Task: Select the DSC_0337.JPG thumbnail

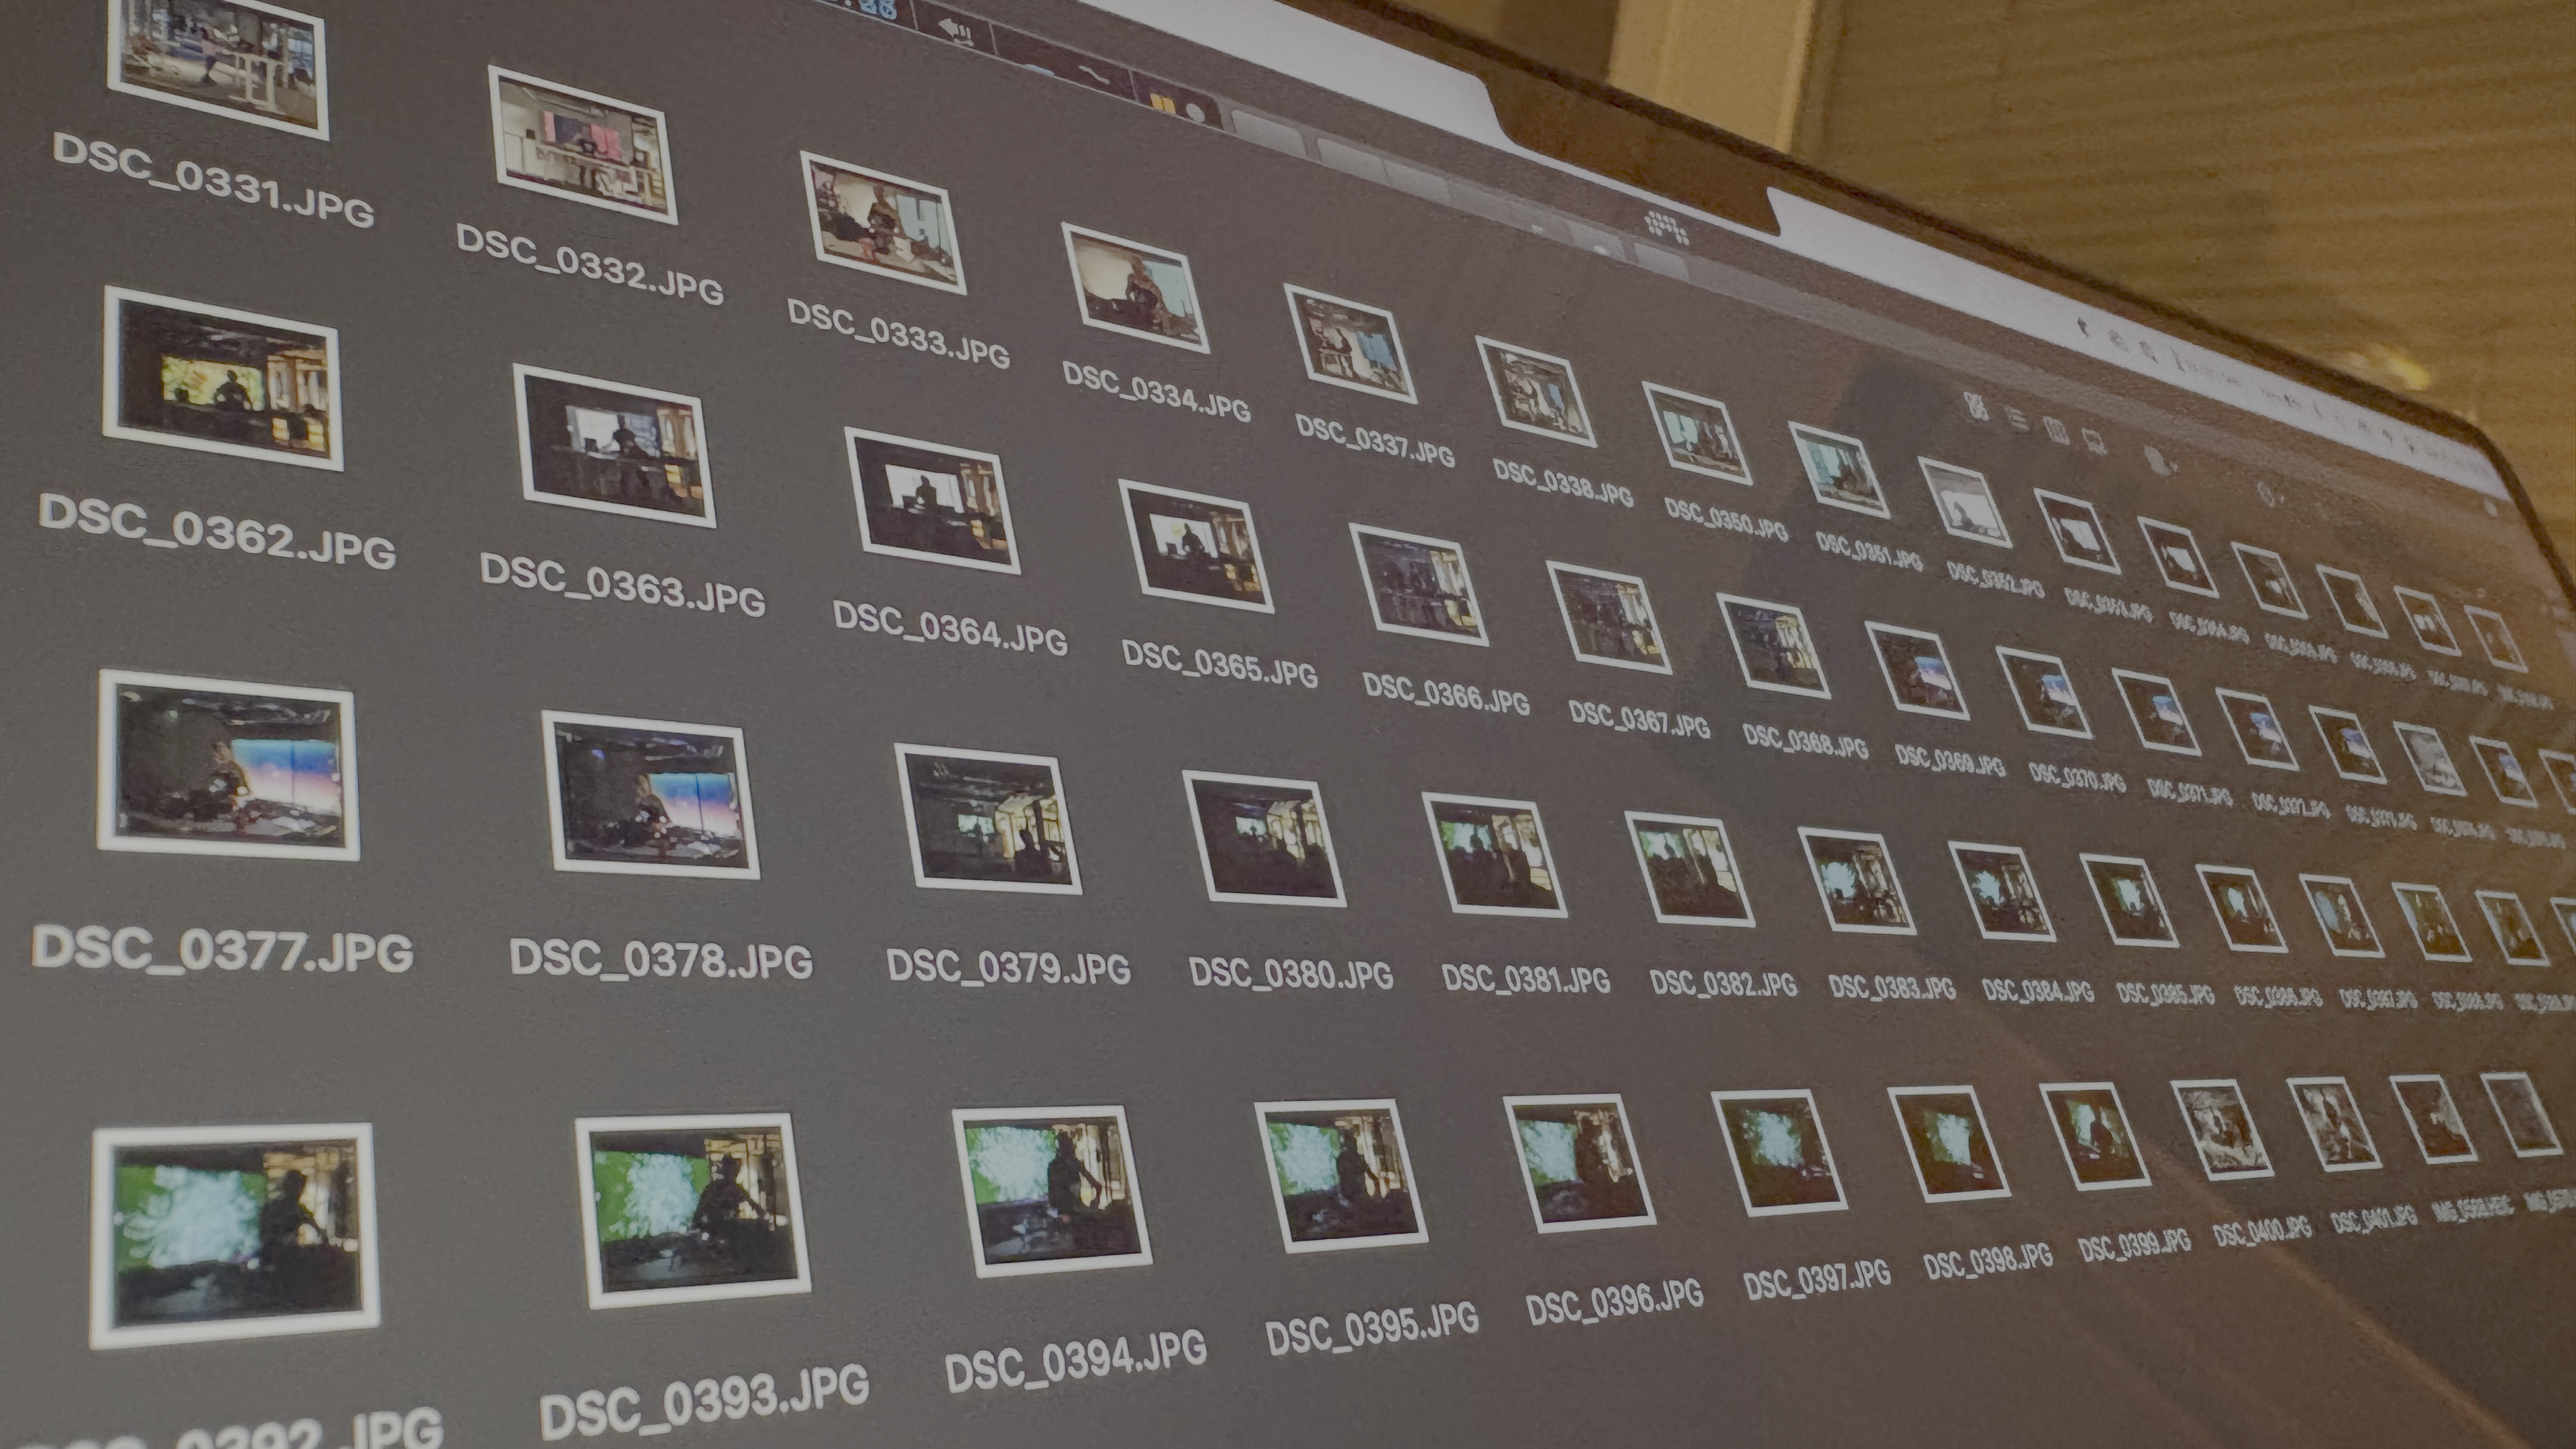Action: pos(1350,345)
